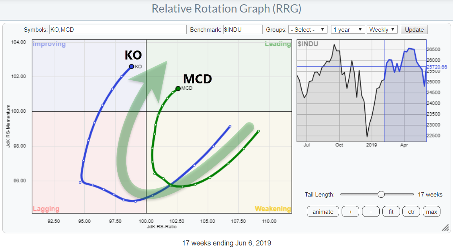
Task: Open the Groups Select dropdown
Action: click(x=307, y=29)
